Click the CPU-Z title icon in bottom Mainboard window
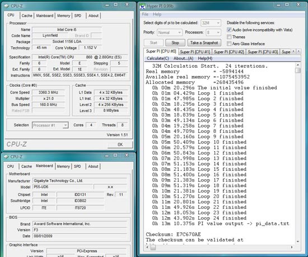308x257 pixels. [x=7, y=157]
